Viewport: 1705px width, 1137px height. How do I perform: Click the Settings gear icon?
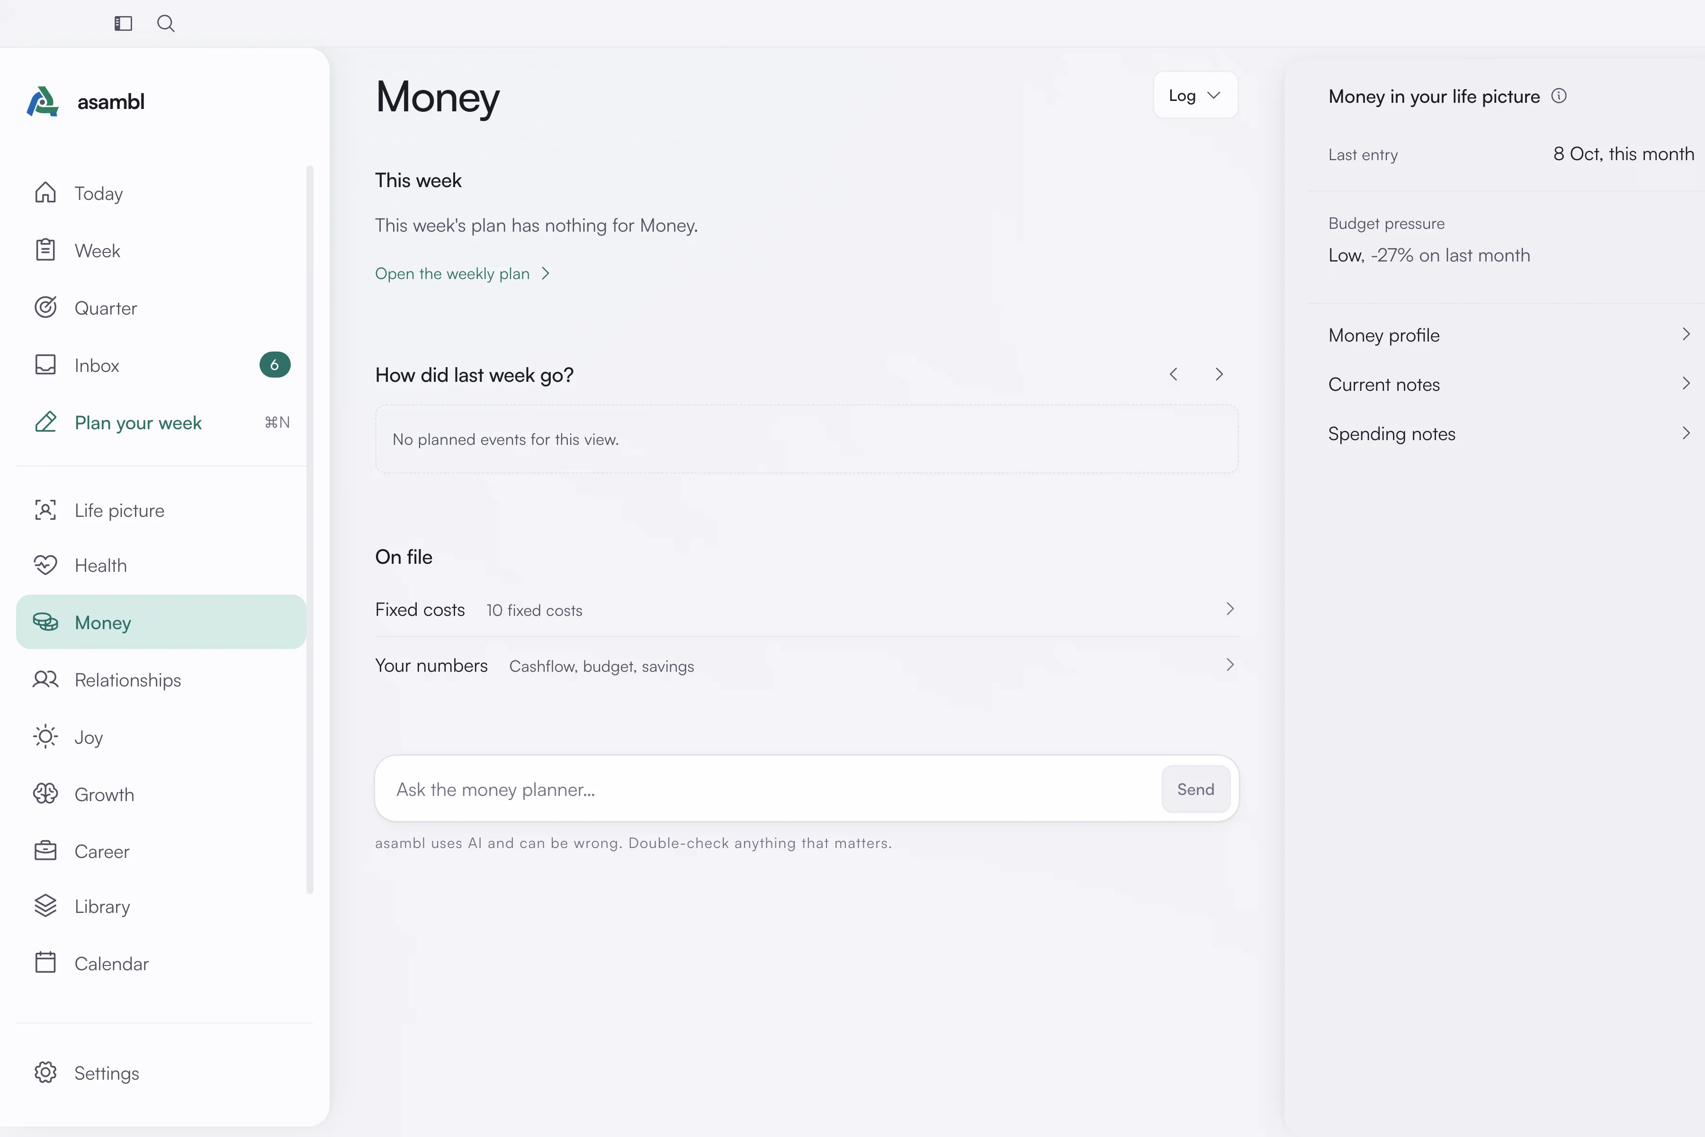(x=45, y=1073)
